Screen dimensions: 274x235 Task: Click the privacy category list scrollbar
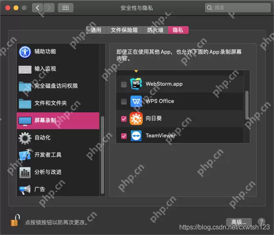(x=103, y=155)
